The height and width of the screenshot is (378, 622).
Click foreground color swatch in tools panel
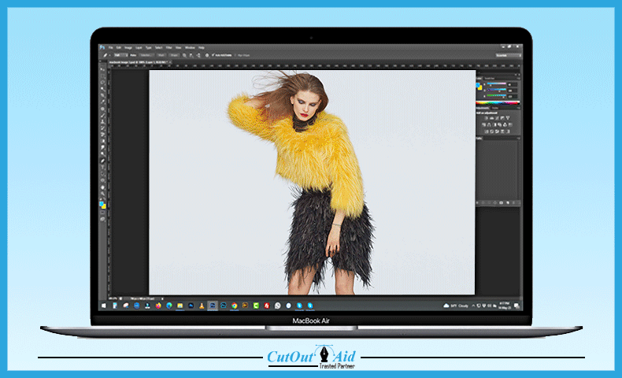tap(102, 203)
